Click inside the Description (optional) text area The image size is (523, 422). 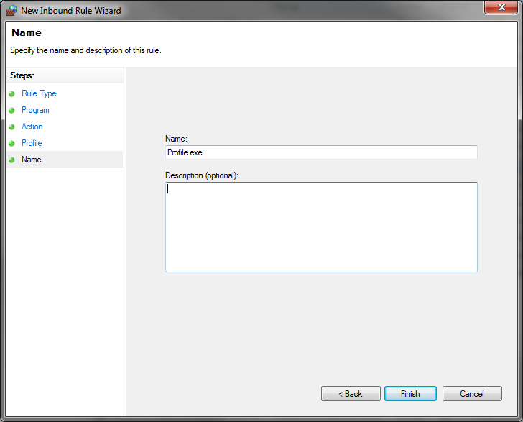(x=321, y=227)
